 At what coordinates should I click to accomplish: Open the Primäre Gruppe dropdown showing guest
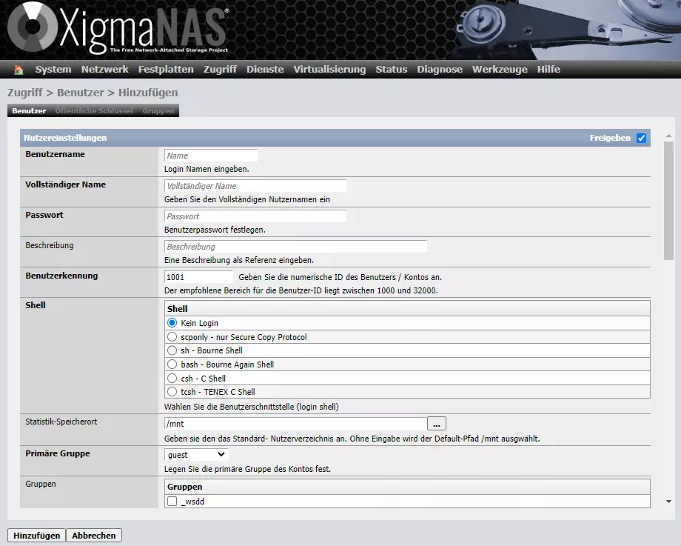tap(195, 453)
